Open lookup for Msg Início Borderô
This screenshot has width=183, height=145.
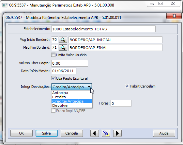click(x=63, y=40)
